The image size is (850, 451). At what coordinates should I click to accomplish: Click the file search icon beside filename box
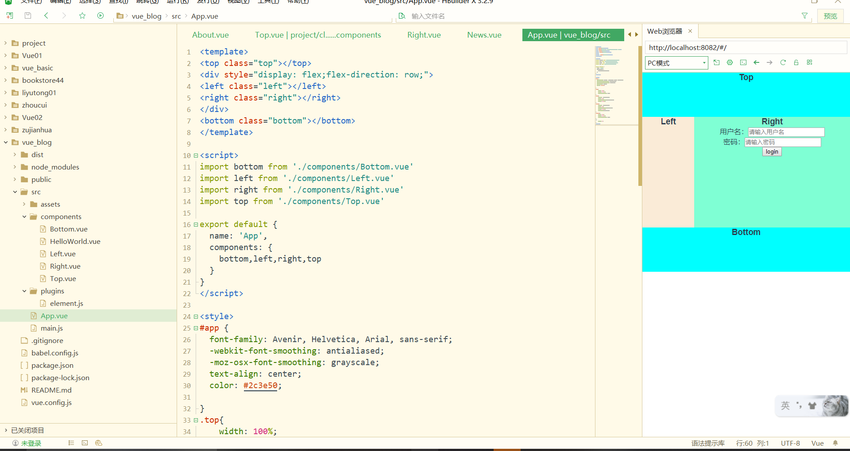402,16
